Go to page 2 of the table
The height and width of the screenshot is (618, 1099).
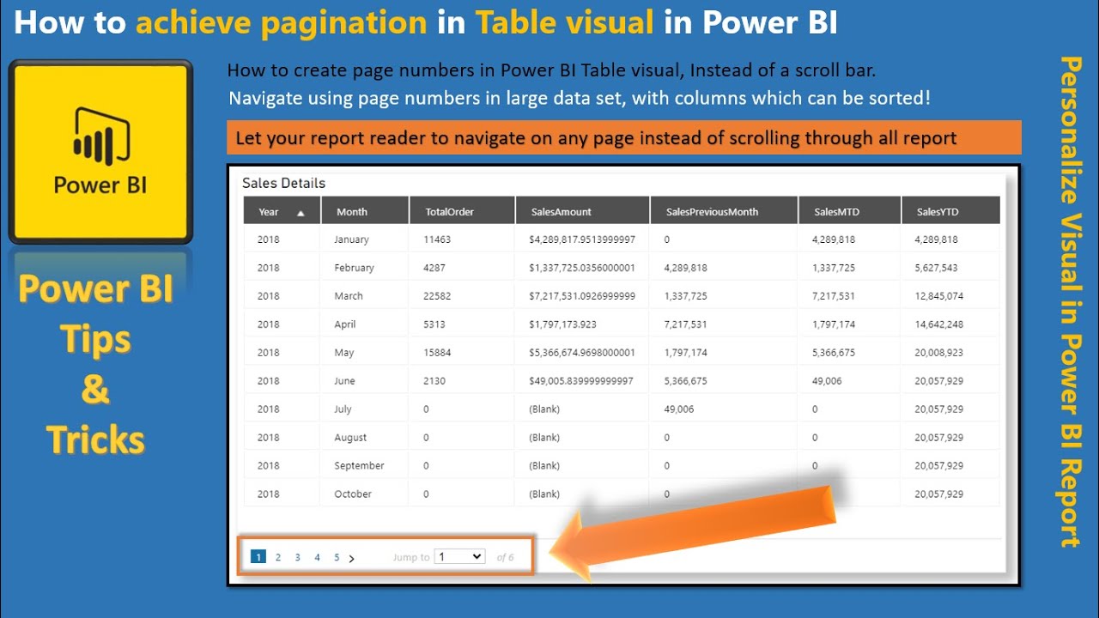(278, 557)
